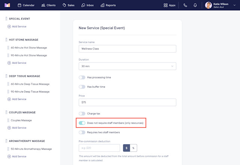The width and height of the screenshot is (240, 165).
Task: Enable Has processing time toggle
Action: [x=82, y=78]
